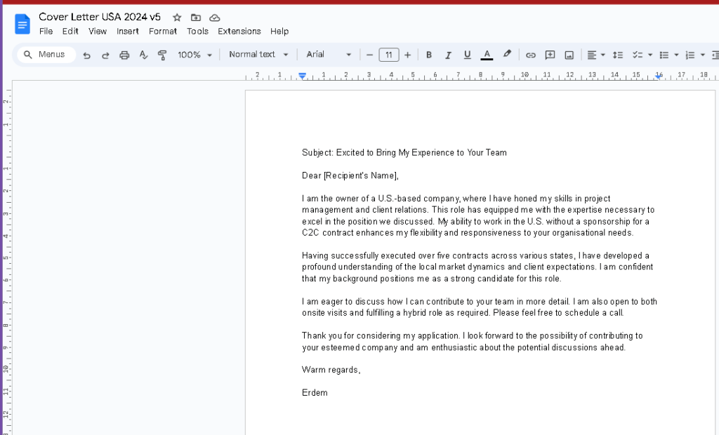Expand the Normal text style dropdown
This screenshot has height=435, width=719.
[258, 55]
